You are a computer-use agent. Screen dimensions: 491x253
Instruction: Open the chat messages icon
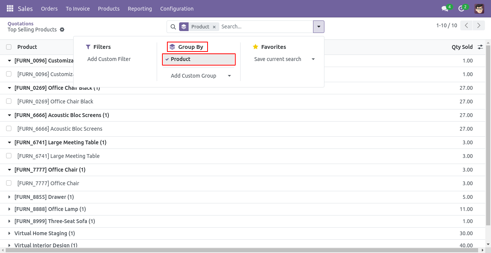[x=445, y=9]
